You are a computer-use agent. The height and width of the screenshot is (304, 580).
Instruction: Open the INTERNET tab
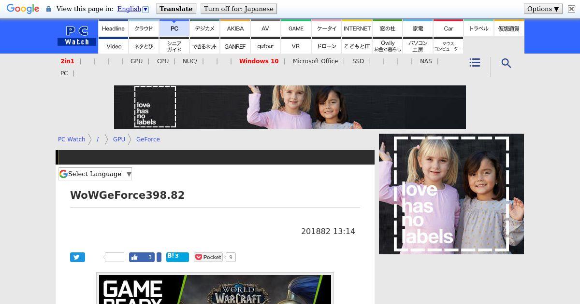(x=357, y=28)
